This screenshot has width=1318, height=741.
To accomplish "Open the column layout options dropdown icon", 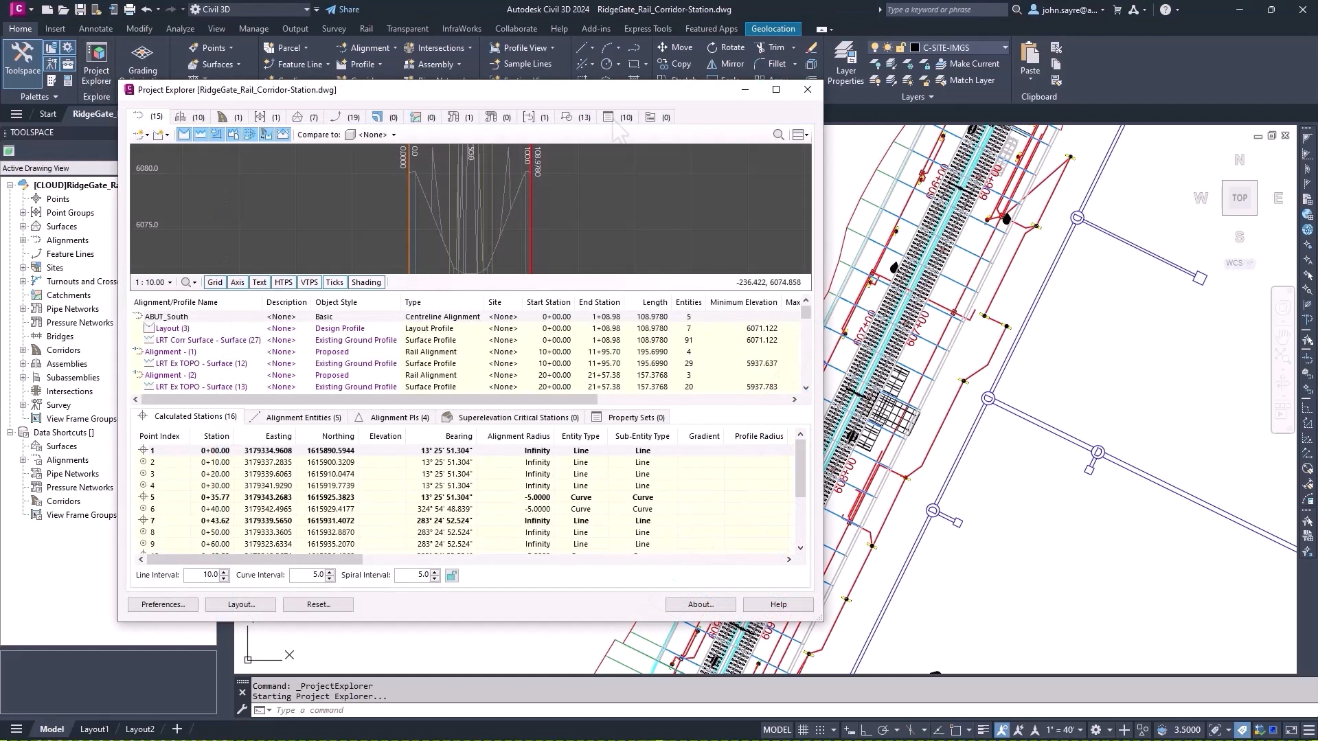I will point(800,135).
